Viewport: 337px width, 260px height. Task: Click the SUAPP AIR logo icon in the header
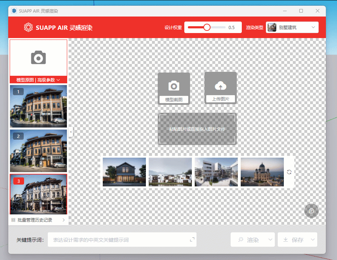coord(28,28)
